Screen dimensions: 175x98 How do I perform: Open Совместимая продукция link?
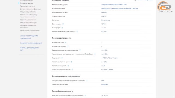point(31,43)
